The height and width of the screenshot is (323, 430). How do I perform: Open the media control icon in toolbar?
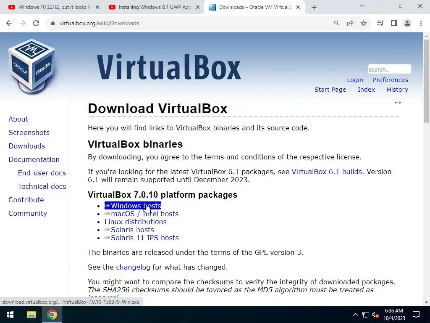[380, 24]
